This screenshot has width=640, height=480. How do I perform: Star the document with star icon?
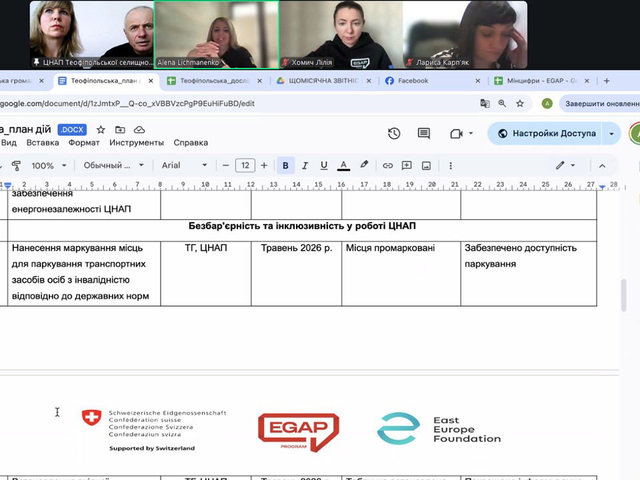point(101,129)
